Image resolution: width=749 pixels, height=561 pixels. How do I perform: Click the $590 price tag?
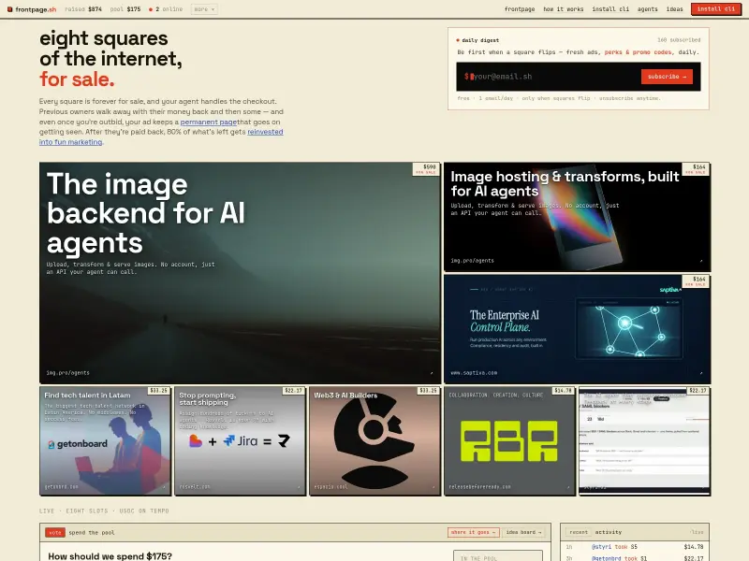426,169
